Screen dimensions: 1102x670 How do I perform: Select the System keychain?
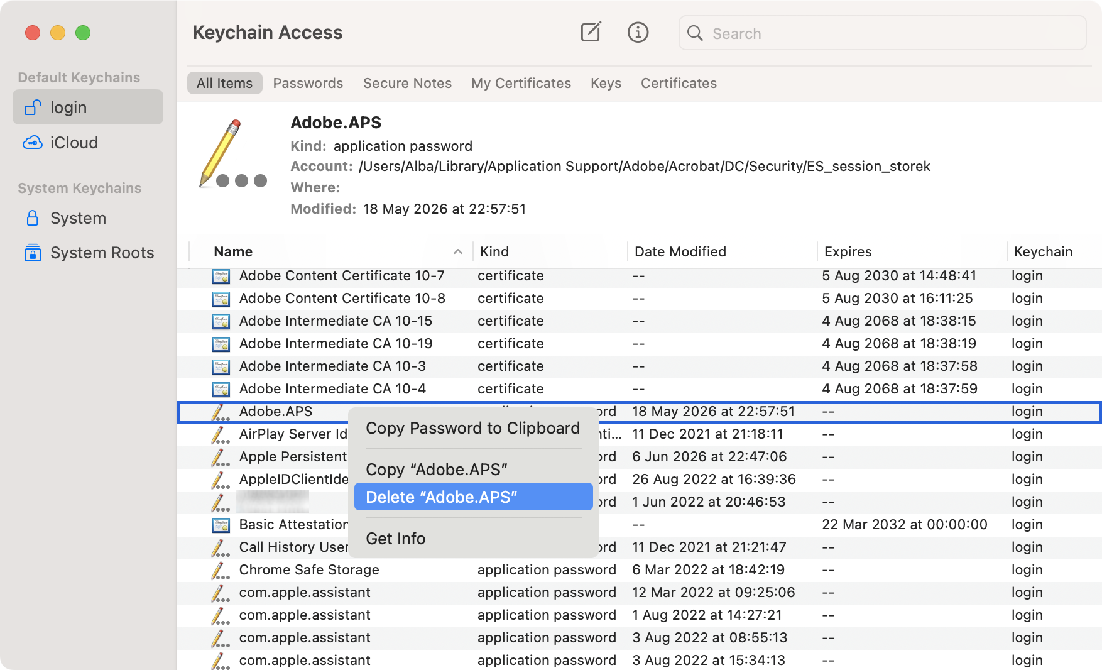[x=88, y=218]
